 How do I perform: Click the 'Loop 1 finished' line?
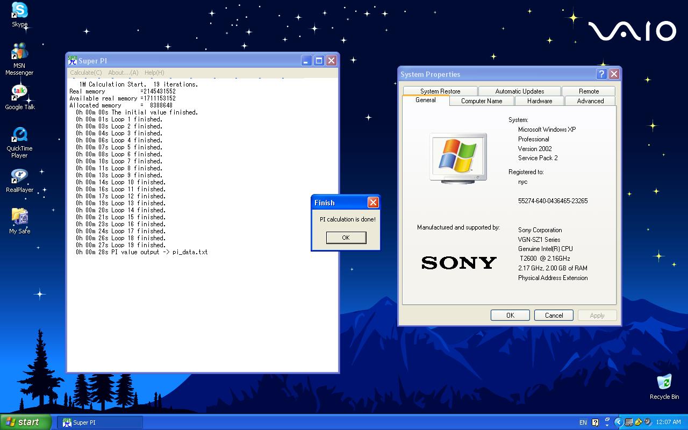119,119
